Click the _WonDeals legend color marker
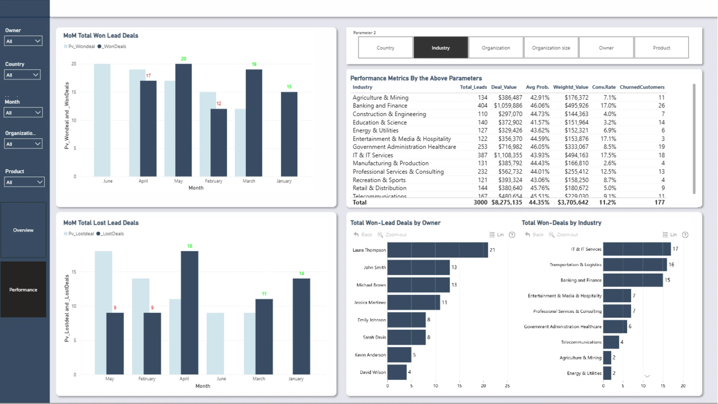Image resolution: width=718 pixels, height=404 pixels. (x=99, y=46)
